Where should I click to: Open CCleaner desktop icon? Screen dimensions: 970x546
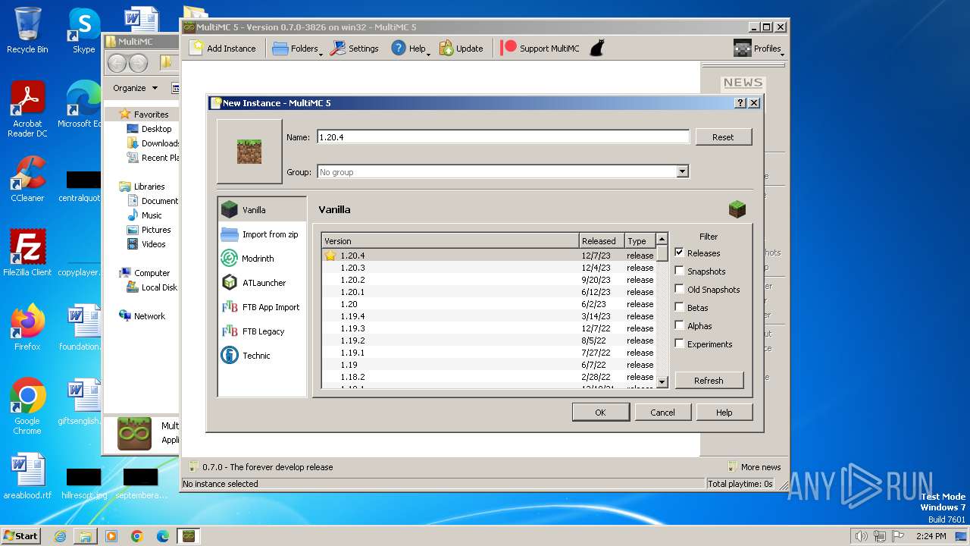coord(27,179)
